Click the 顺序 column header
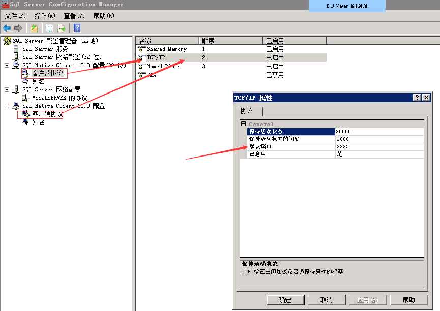This screenshot has width=440, height=311. [x=230, y=41]
